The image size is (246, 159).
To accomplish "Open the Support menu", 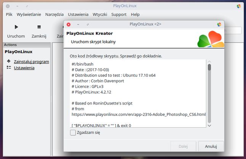I will click(x=119, y=14).
